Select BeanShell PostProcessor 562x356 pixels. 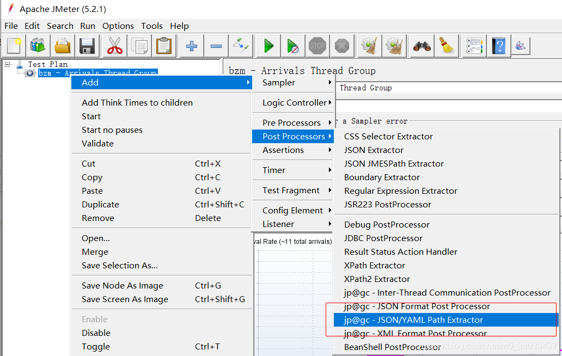446,347
